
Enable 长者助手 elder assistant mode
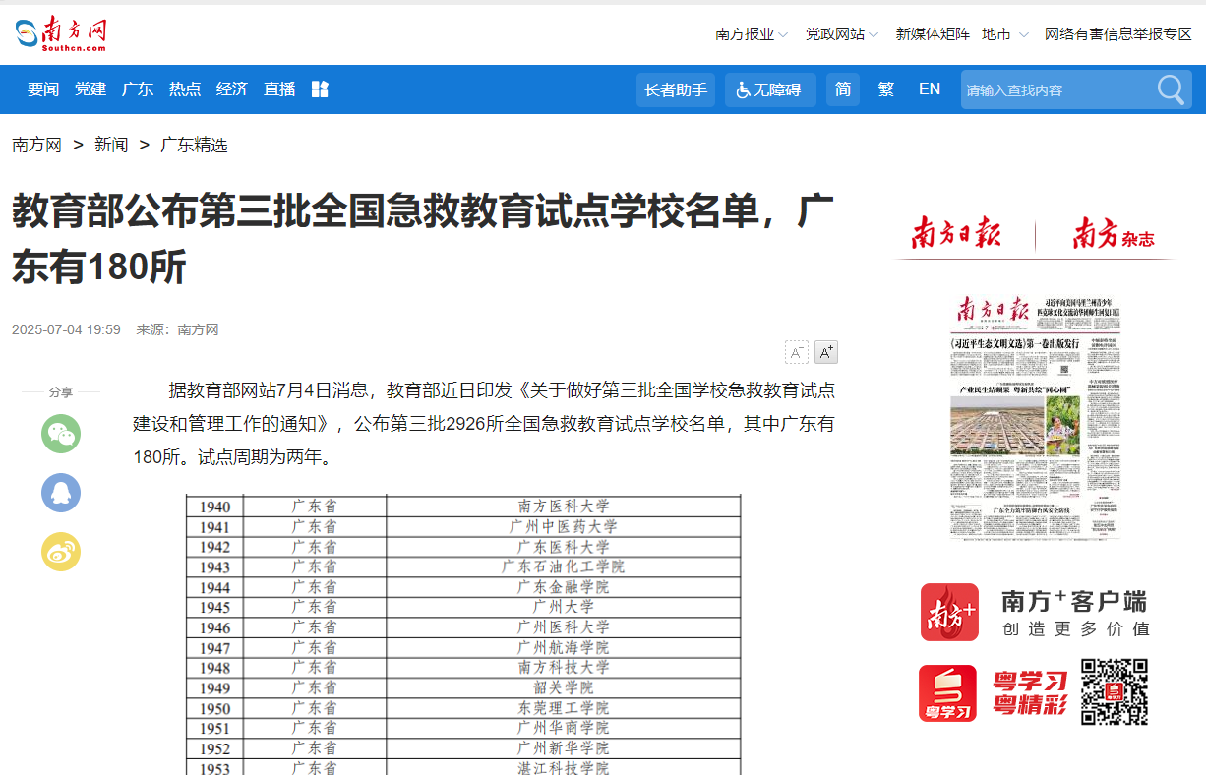[x=676, y=89]
